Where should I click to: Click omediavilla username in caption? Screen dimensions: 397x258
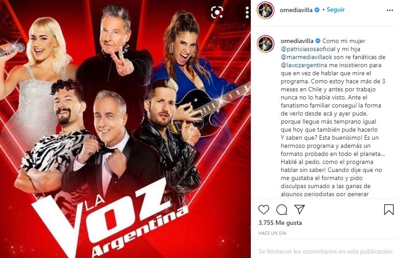[297, 41]
